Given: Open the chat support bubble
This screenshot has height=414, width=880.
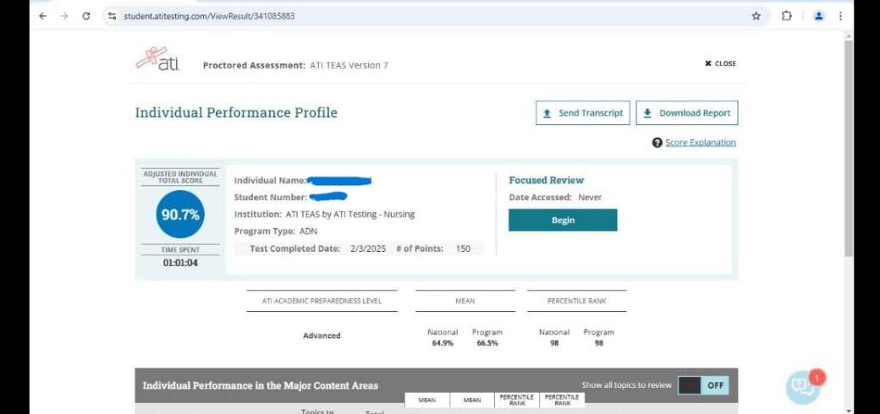Looking at the screenshot, I should (x=802, y=387).
